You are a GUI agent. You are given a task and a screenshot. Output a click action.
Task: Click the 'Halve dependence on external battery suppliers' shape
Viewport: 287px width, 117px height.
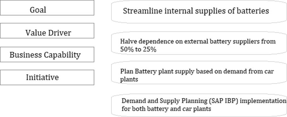pos(199,43)
